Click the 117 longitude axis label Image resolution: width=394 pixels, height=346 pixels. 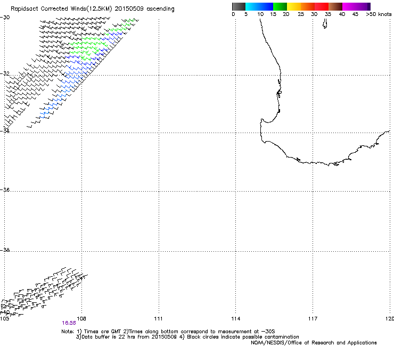(x=313, y=319)
